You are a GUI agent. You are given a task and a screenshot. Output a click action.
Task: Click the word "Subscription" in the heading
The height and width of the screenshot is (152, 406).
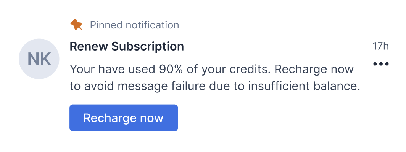(x=148, y=47)
